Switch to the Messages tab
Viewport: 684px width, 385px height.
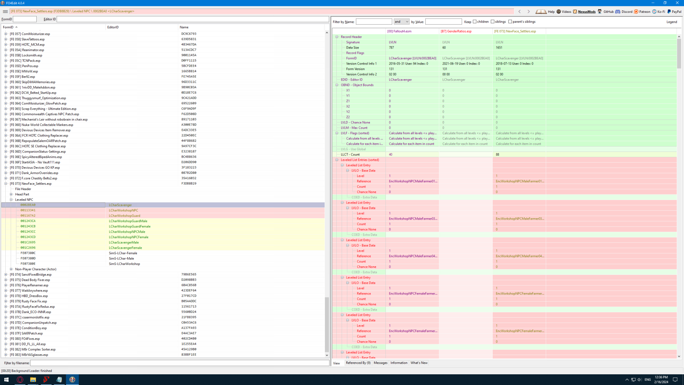[380, 363]
